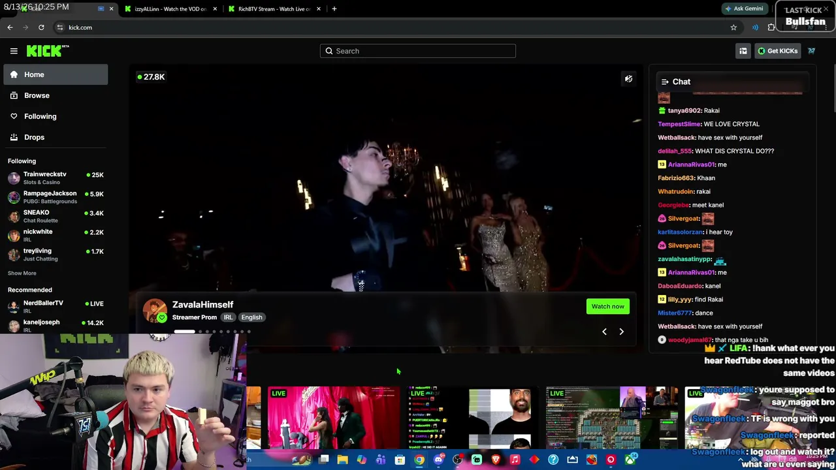
Task: Open site information icon in address bar
Action: tap(60, 27)
